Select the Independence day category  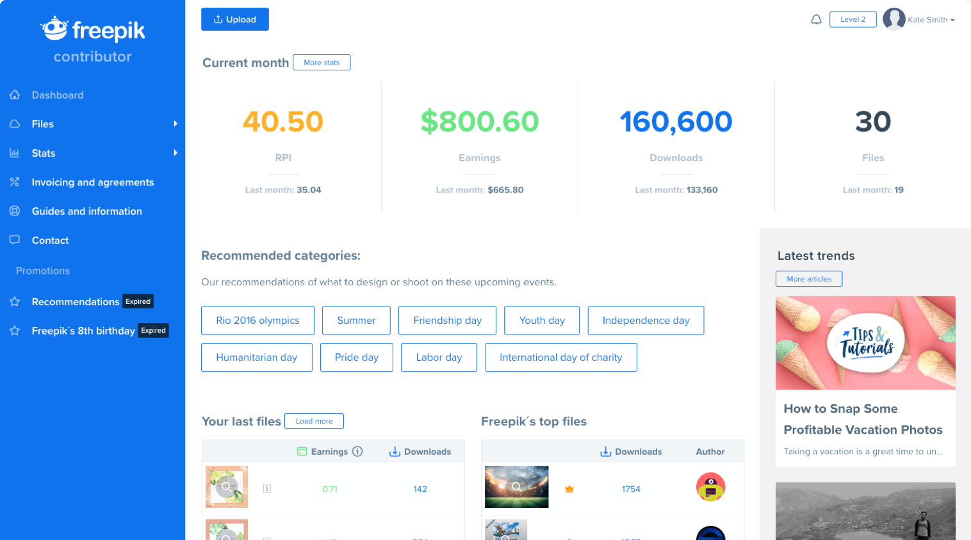pos(646,321)
